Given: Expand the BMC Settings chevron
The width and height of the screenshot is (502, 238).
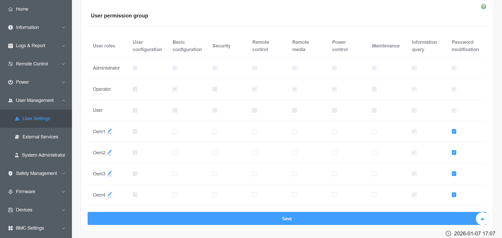Looking at the screenshot, I should pyautogui.click(x=63, y=228).
